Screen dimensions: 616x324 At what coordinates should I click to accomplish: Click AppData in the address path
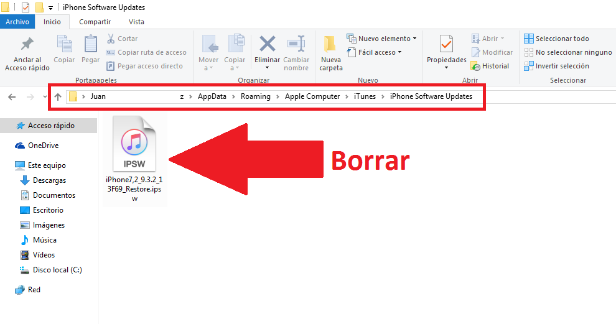(x=212, y=96)
